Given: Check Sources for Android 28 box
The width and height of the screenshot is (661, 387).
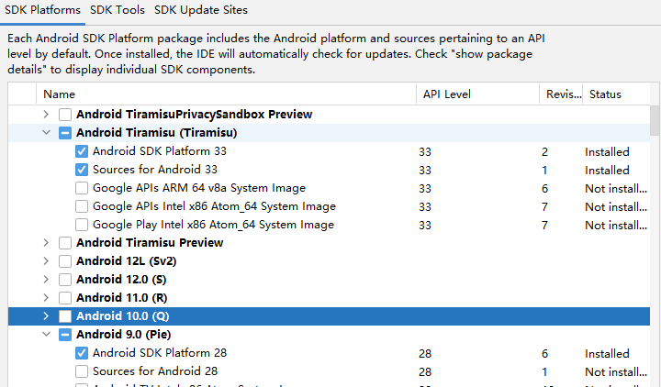Looking at the screenshot, I should pyautogui.click(x=82, y=371).
